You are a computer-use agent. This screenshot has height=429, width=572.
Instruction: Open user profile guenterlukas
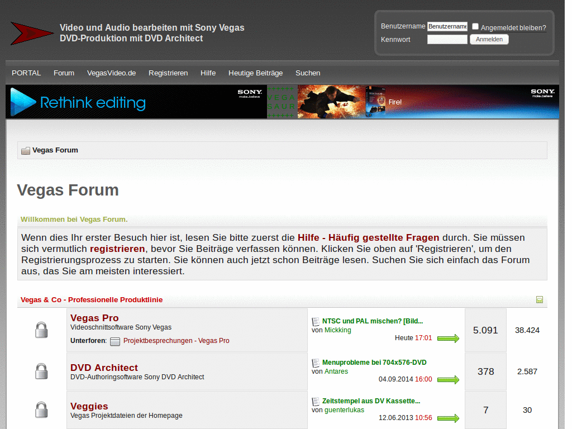click(x=344, y=410)
